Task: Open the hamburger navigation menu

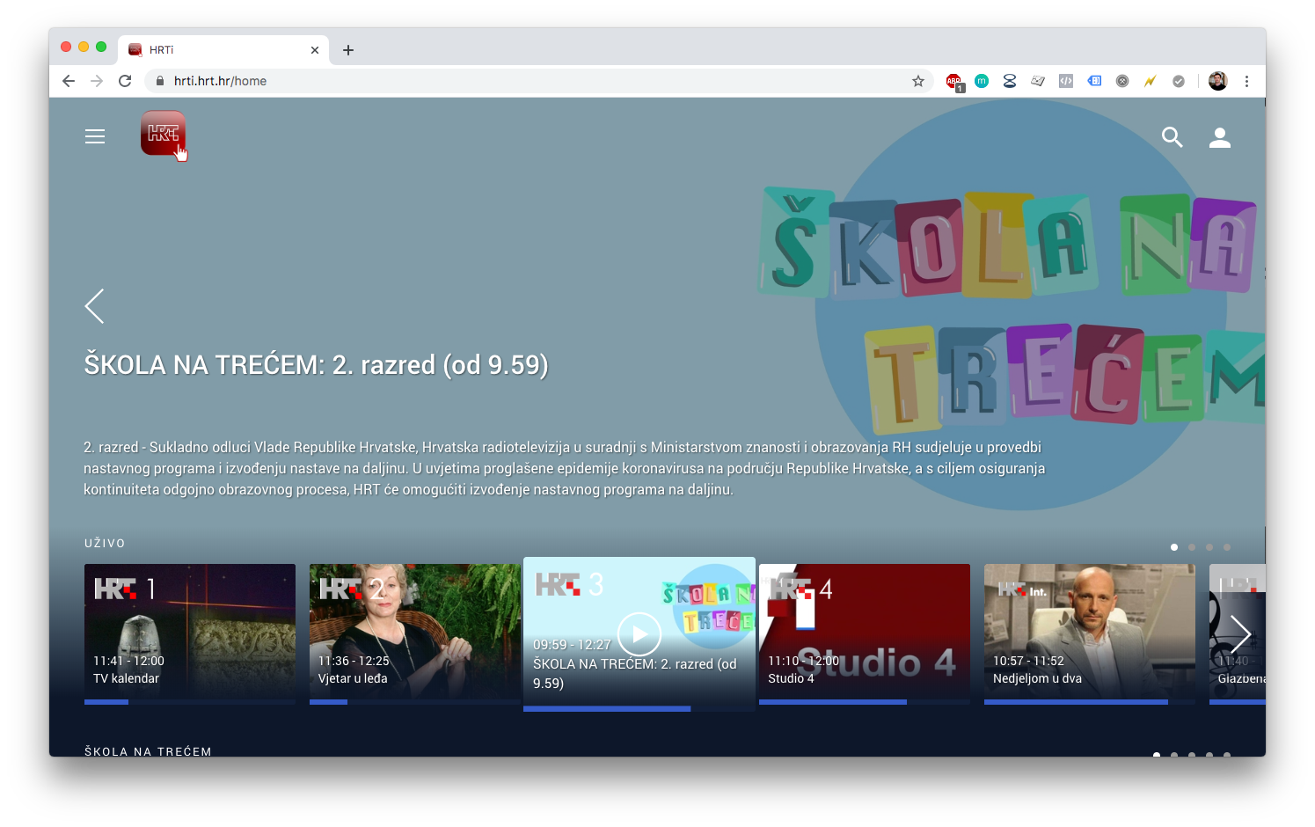Action: [95, 136]
